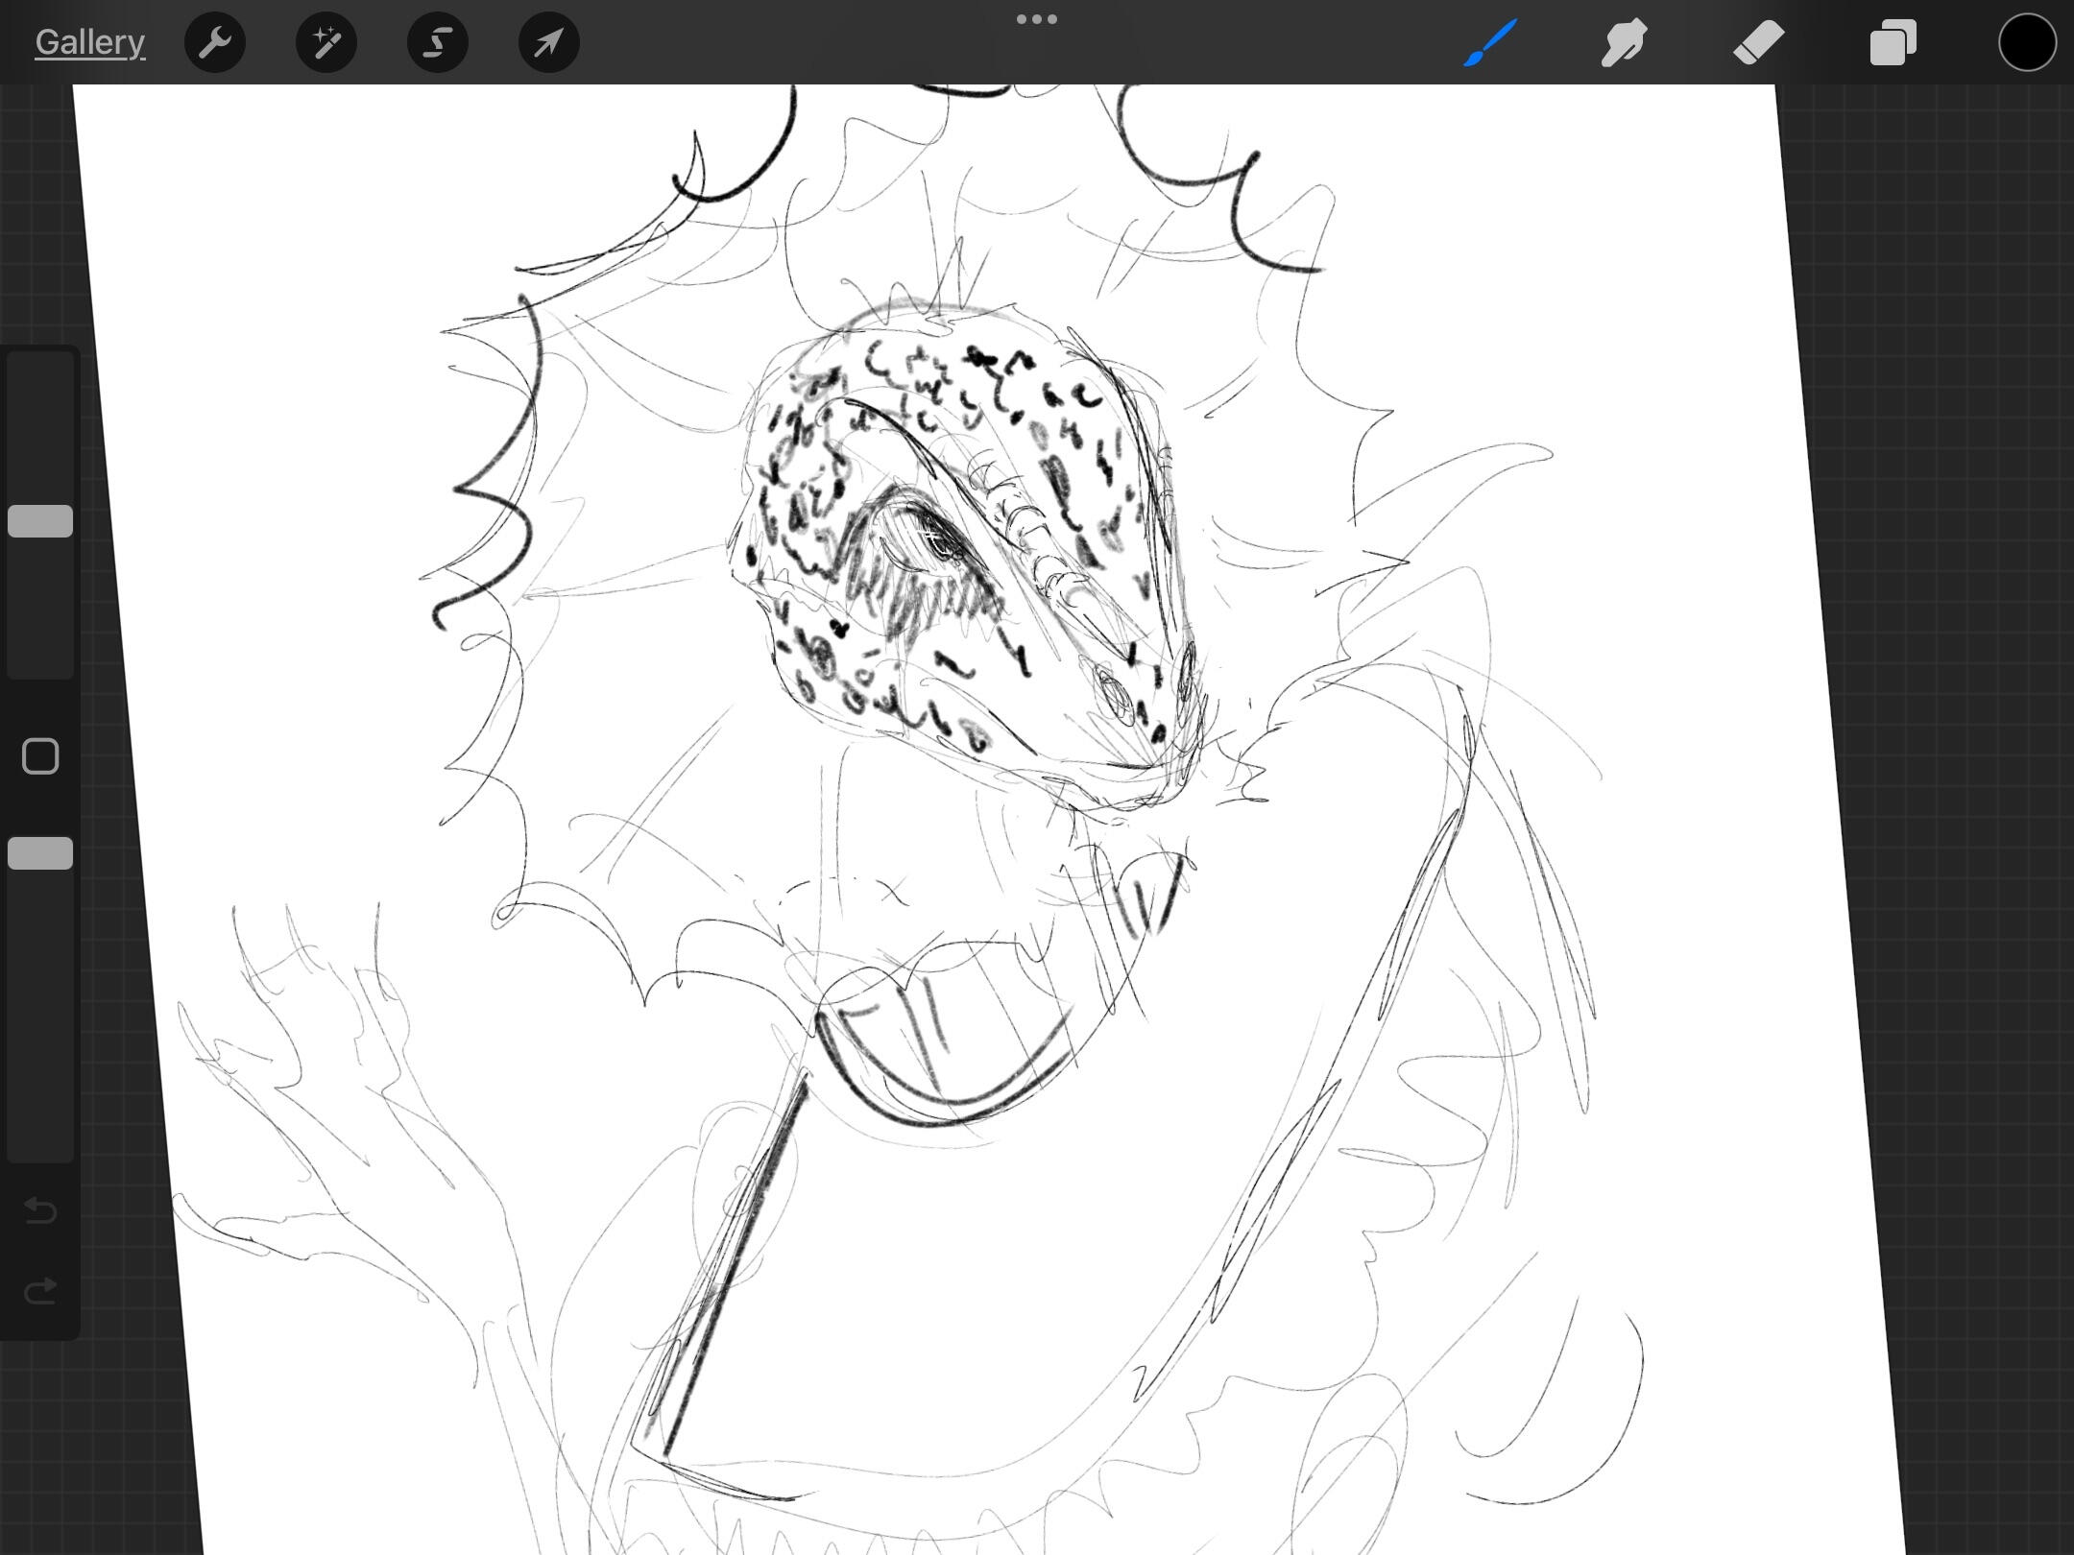Select the Brush paint tool

(1490, 42)
